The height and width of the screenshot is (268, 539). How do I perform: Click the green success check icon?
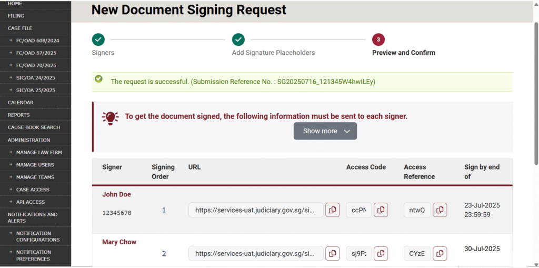point(98,79)
